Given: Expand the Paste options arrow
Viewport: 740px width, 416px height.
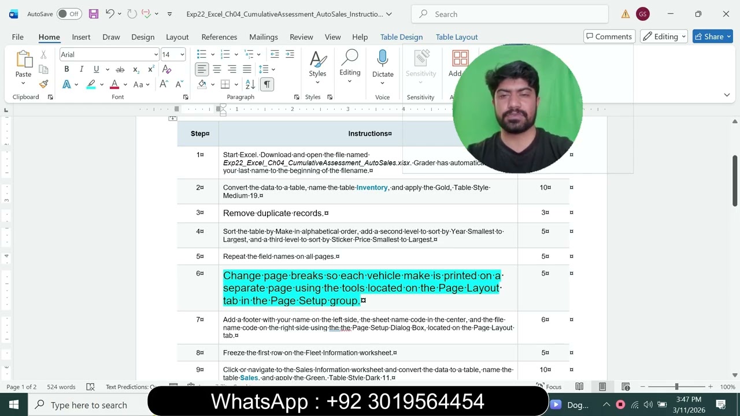Looking at the screenshot, I should 23,83.
